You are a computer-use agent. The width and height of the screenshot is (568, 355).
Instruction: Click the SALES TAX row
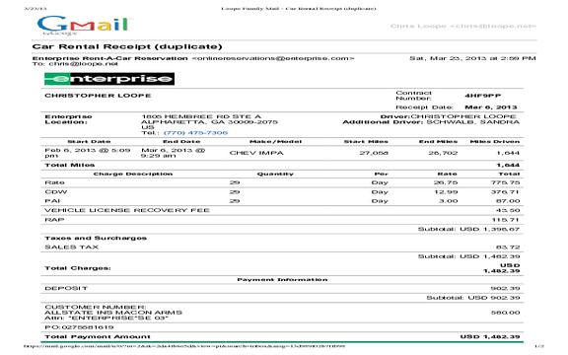tap(282, 248)
